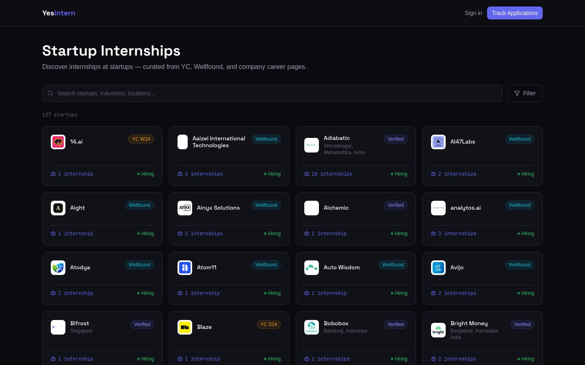Click the Auto Wisdom logo
Viewport: 585px width, 365px height.
[x=312, y=268]
